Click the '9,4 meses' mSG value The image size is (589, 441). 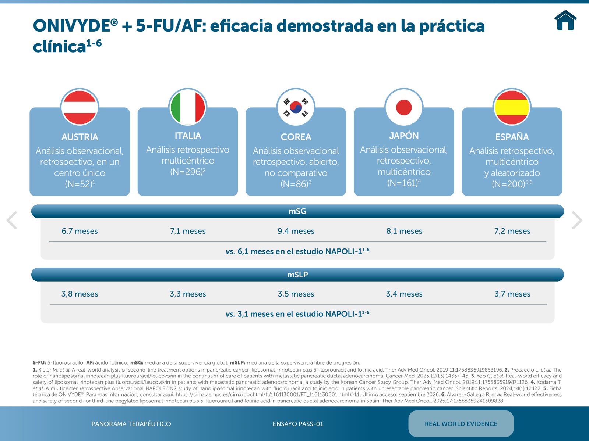(296, 231)
